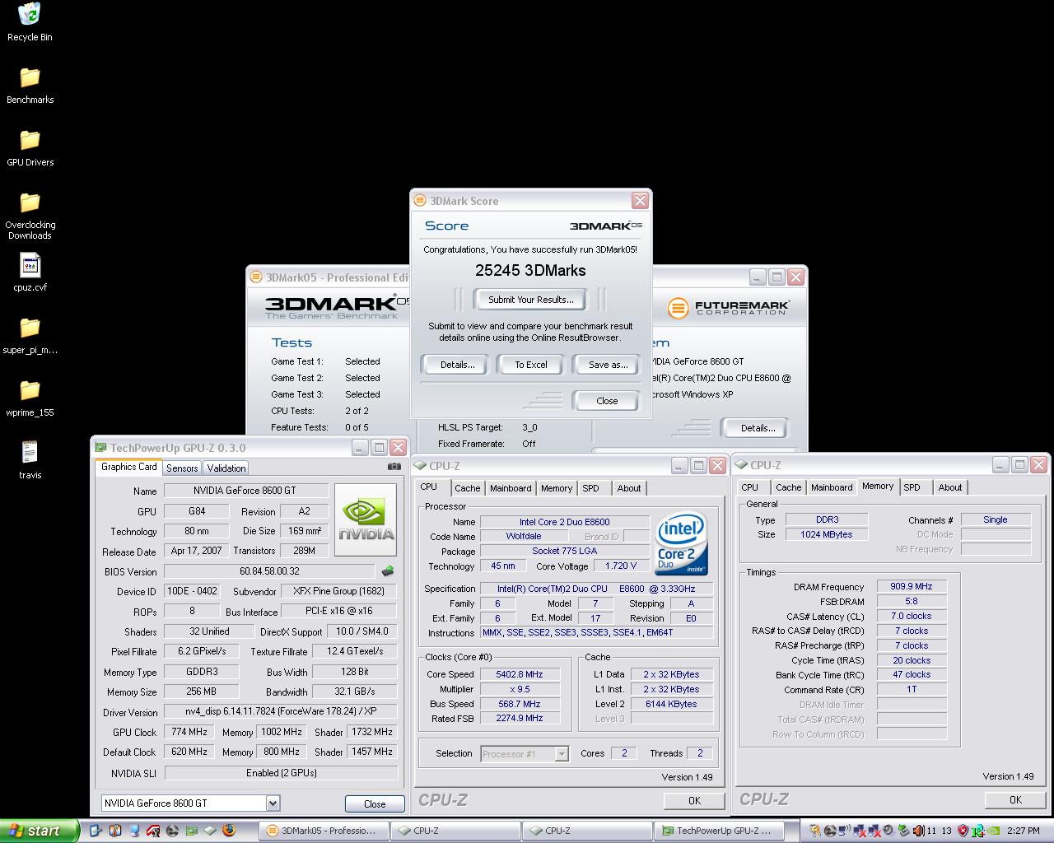The height and width of the screenshot is (843, 1054).
Task: Open About tab in left CPU-Z window
Action: pyautogui.click(x=629, y=488)
